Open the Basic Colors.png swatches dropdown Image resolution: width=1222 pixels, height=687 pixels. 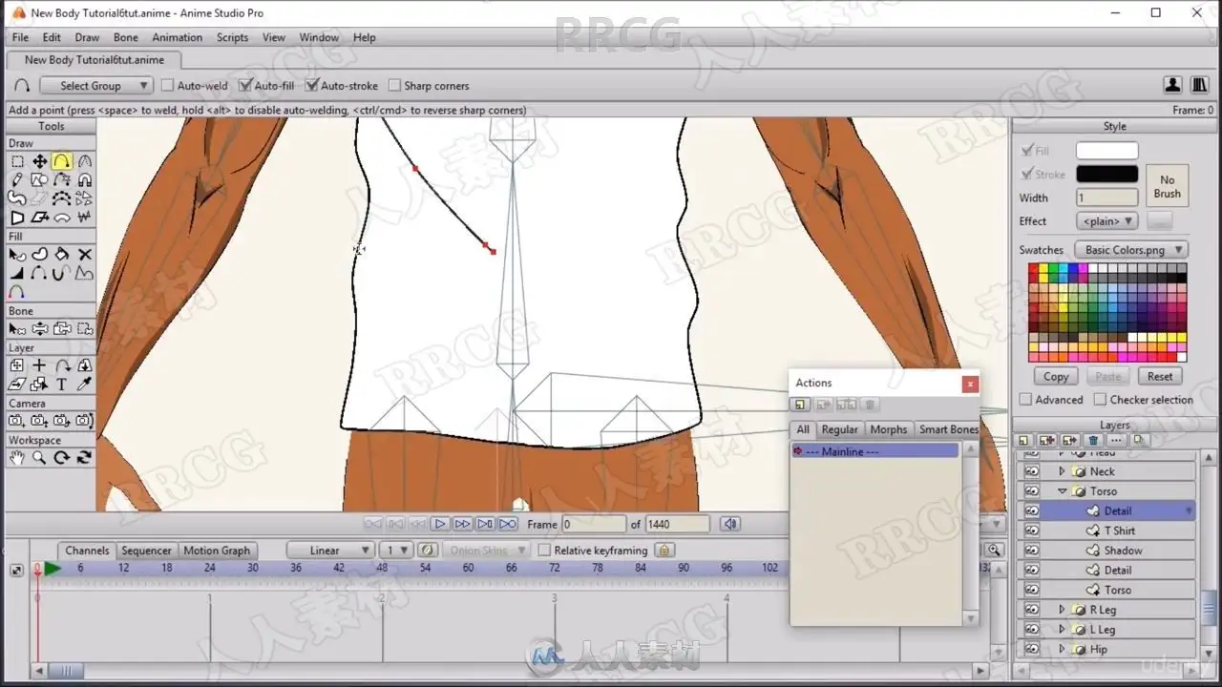point(1130,250)
